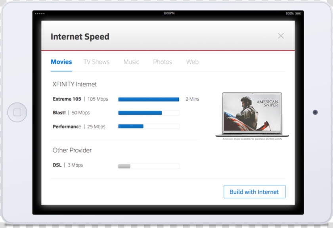
Task: Click the Extreme 105 speed bar
Action: pyautogui.click(x=149, y=99)
